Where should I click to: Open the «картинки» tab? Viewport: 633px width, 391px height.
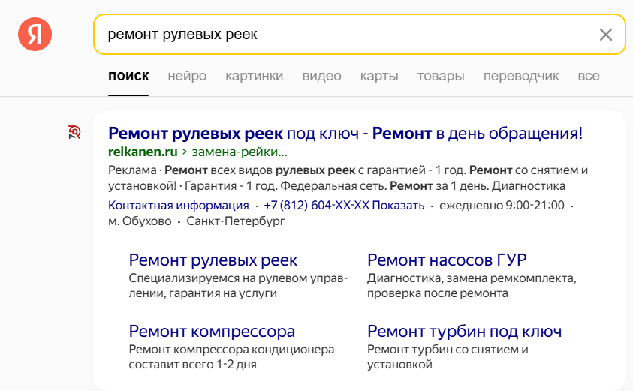point(254,76)
